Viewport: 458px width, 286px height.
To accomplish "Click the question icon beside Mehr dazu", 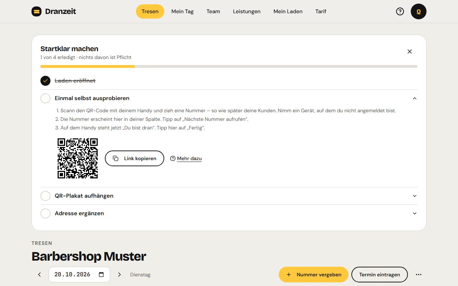I will pyautogui.click(x=173, y=158).
